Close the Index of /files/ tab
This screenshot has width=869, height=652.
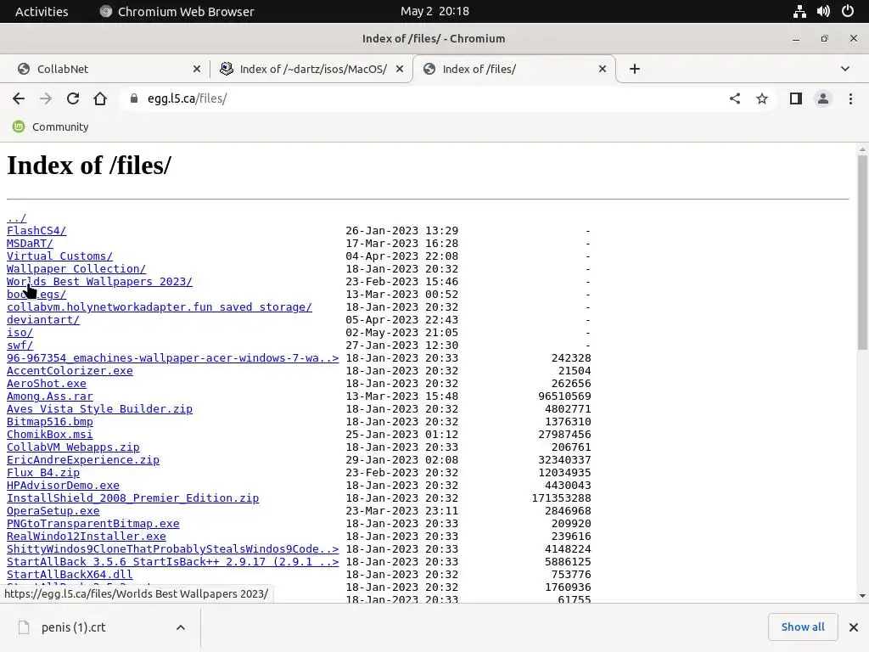pos(603,69)
